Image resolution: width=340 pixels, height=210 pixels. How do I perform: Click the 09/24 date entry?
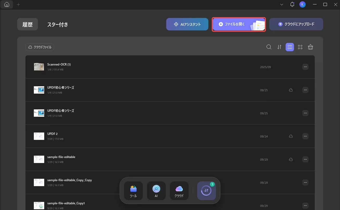pyautogui.click(x=264, y=136)
